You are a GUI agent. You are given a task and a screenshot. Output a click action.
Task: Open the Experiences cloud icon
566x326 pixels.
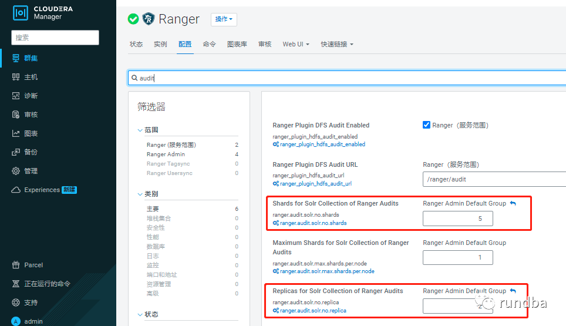coord(15,190)
